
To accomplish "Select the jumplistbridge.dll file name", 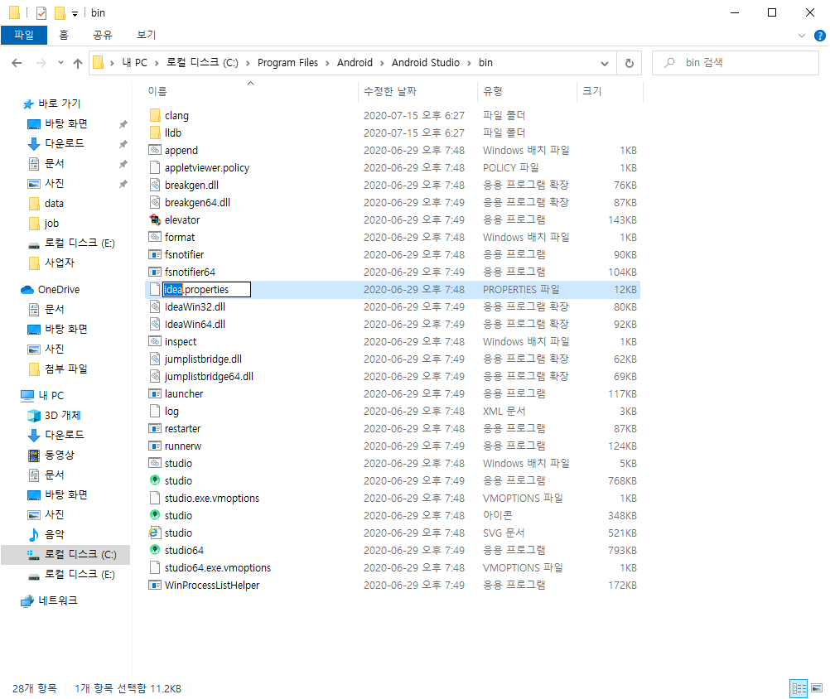I will click(203, 359).
